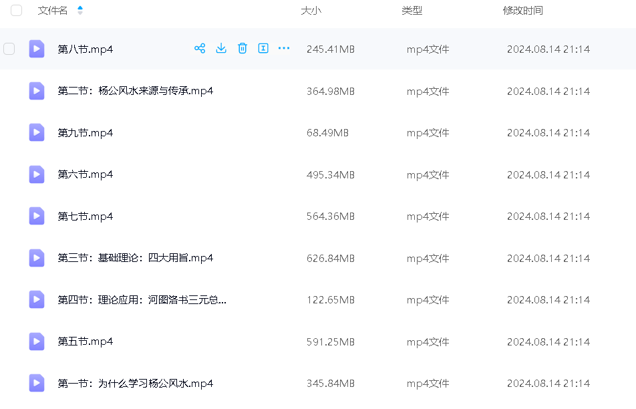
Task: Open 第三节：基础理论：四大用旨.mp4
Action: click(136, 258)
